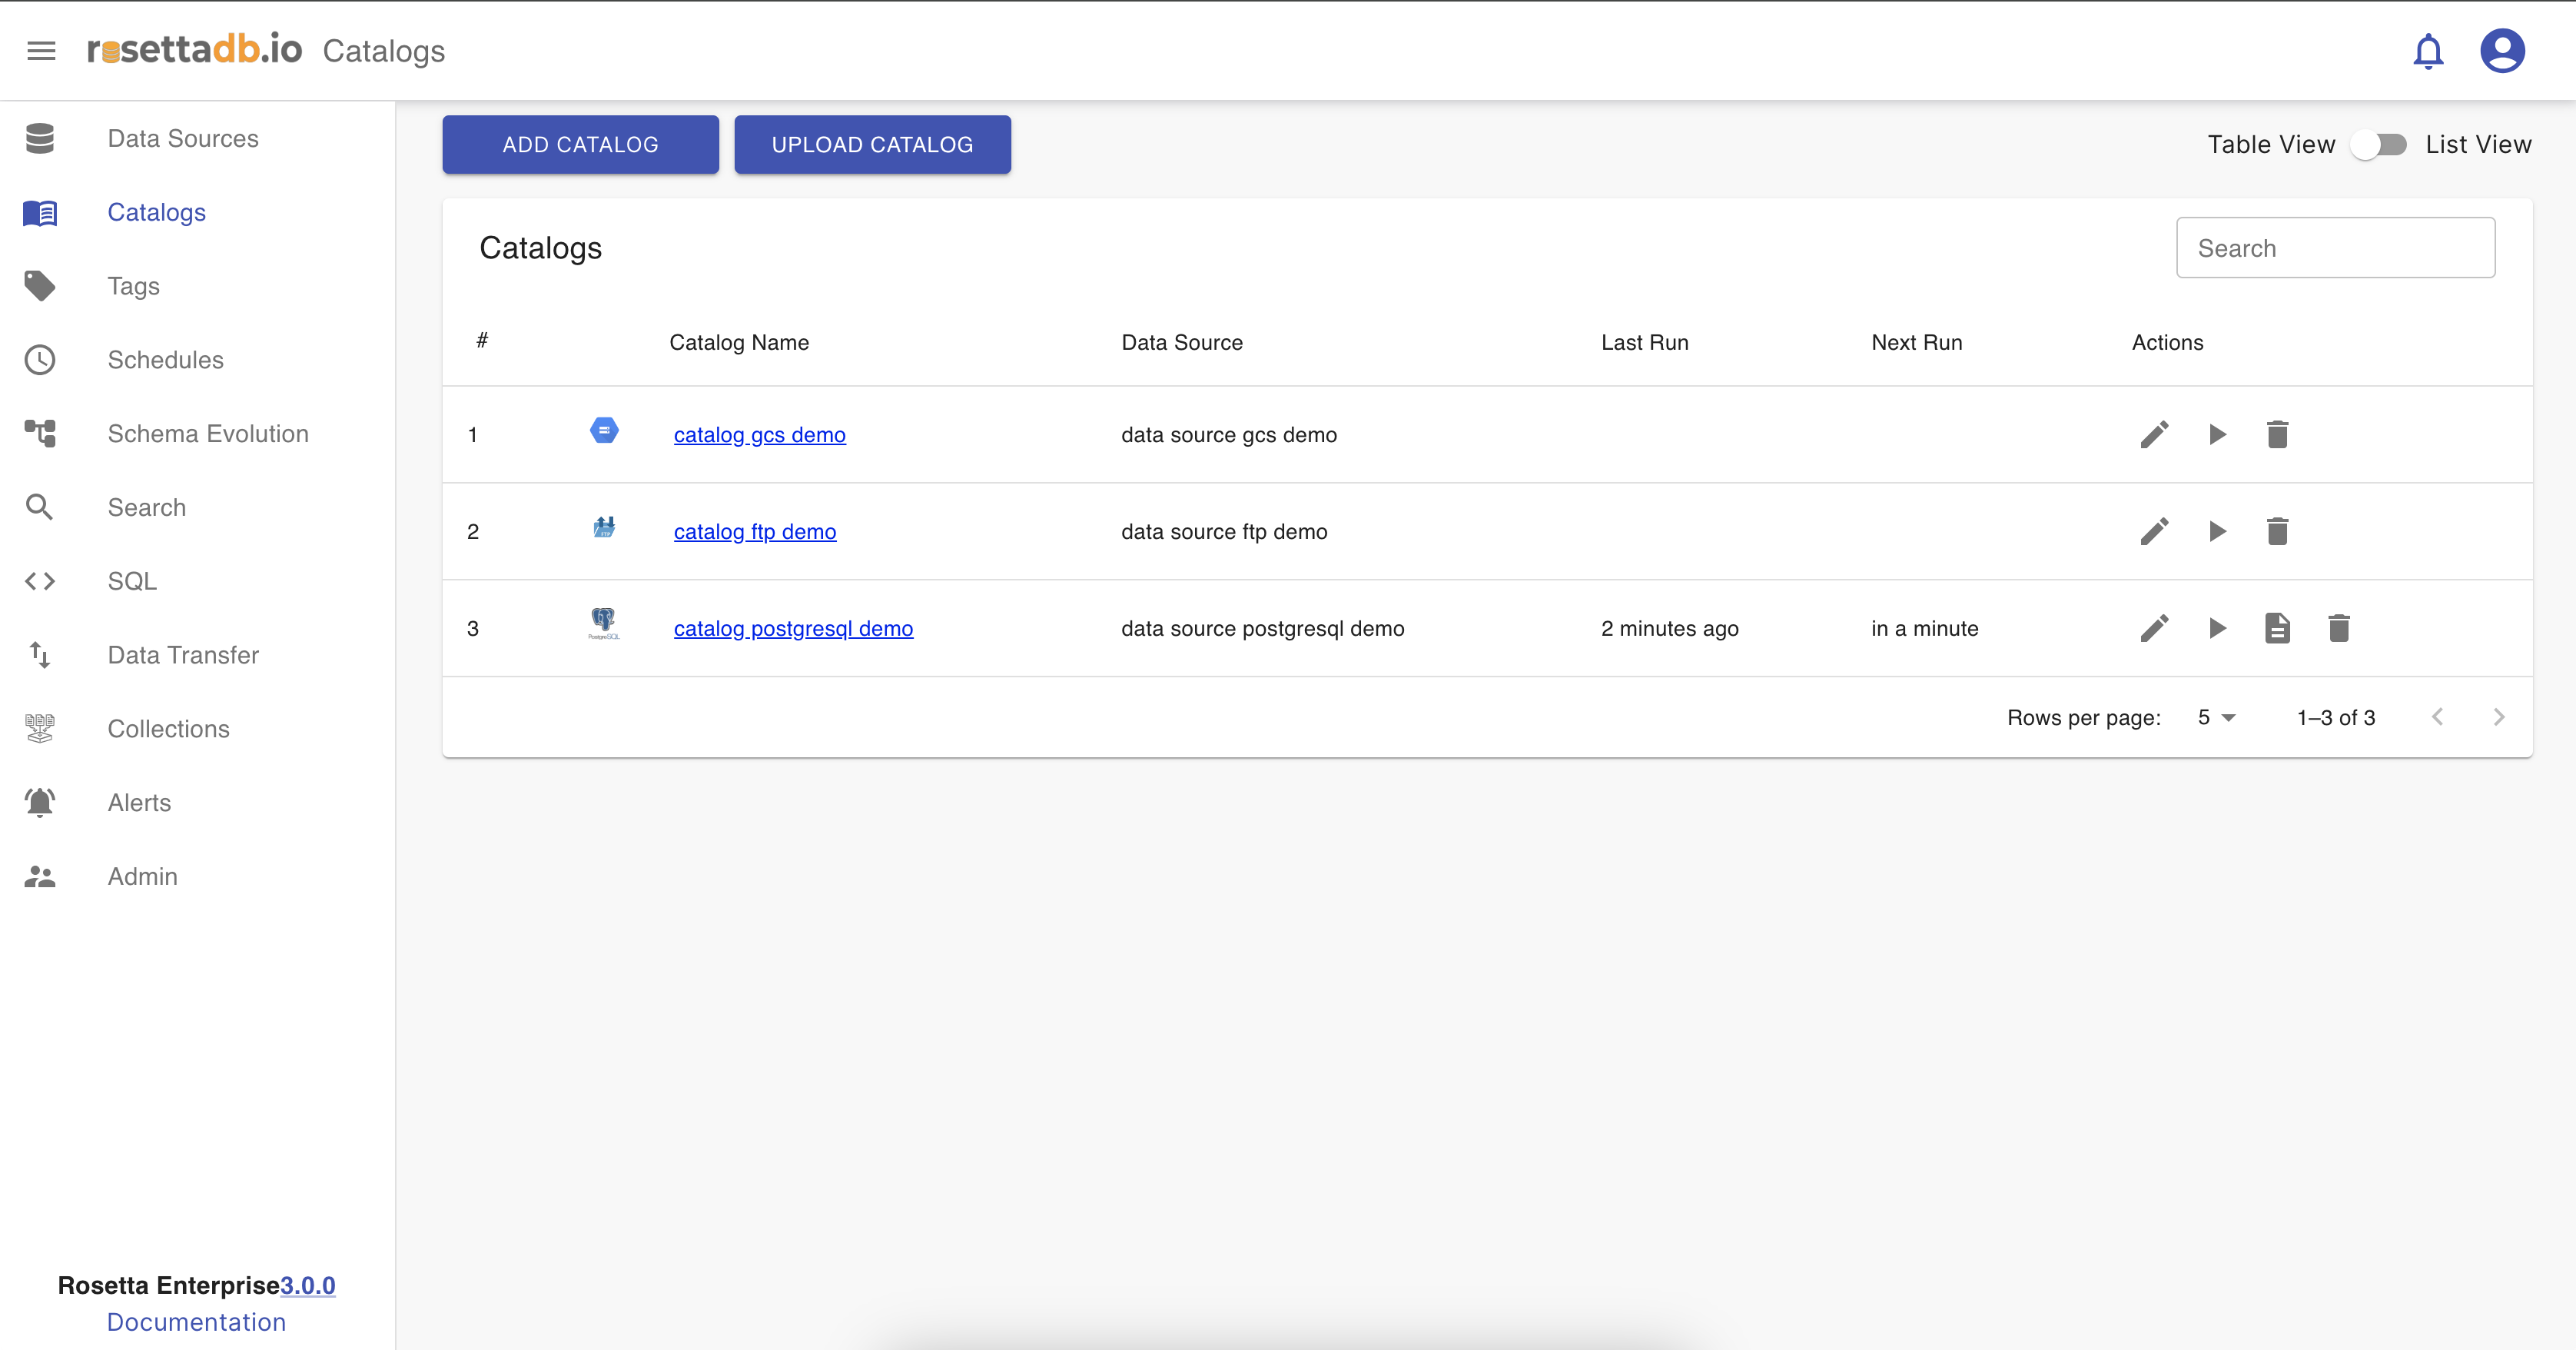Delete the catalog gcs demo row
The image size is (2576, 1350).
pos(2277,434)
